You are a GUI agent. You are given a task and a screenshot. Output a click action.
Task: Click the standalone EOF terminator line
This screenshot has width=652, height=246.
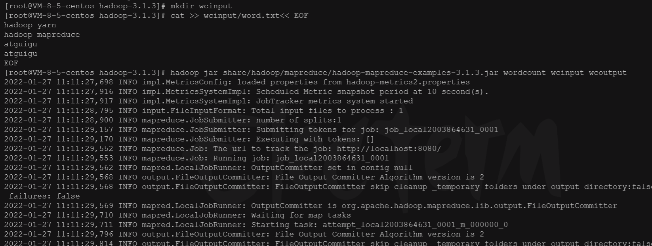11,63
